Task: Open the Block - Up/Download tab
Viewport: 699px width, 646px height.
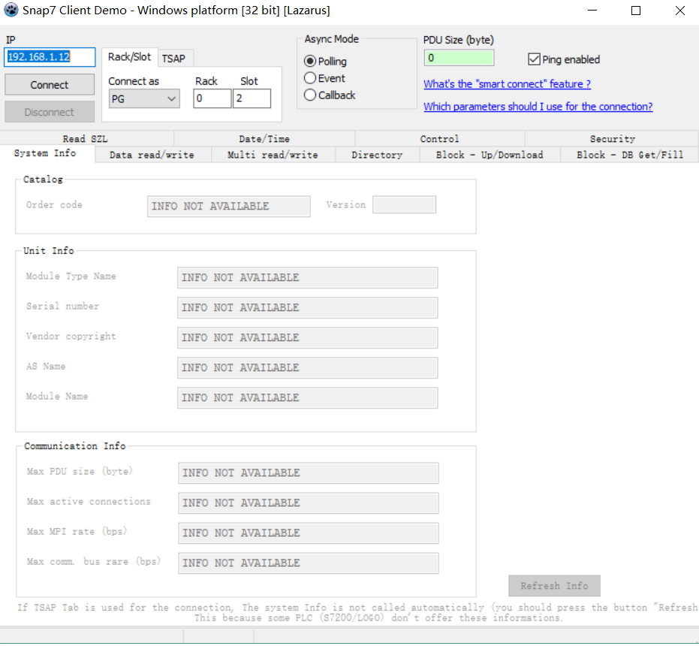Action: pos(490,155)
